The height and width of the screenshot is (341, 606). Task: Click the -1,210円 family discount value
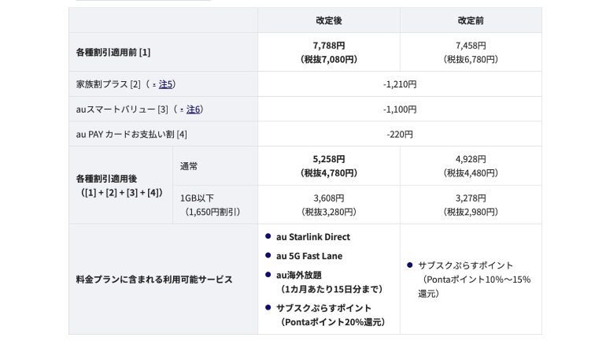click(x=400, y=84)
